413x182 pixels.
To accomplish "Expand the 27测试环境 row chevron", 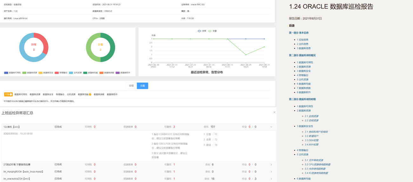I will pos(271,165).
